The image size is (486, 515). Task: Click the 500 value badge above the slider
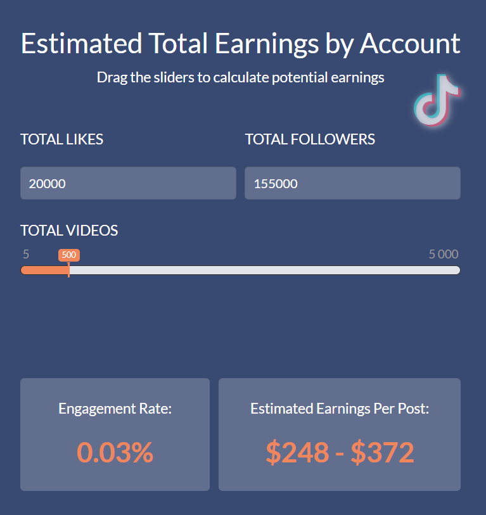click(69, 255)
